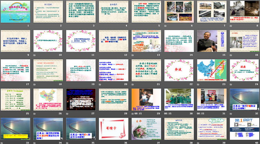This screenshot has height=144, width=260.
Task: Select slide 1 with the rainbow title
Action: pos(15,12)
